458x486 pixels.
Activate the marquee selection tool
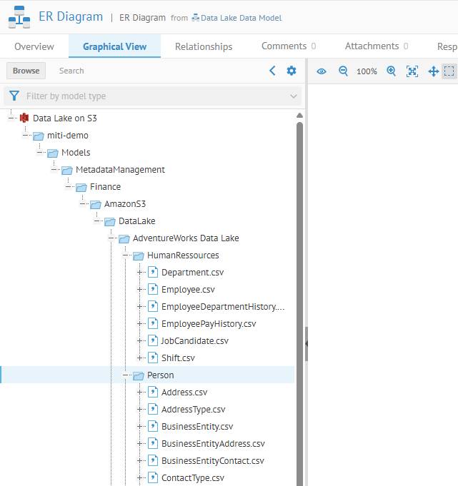(449, 71)
